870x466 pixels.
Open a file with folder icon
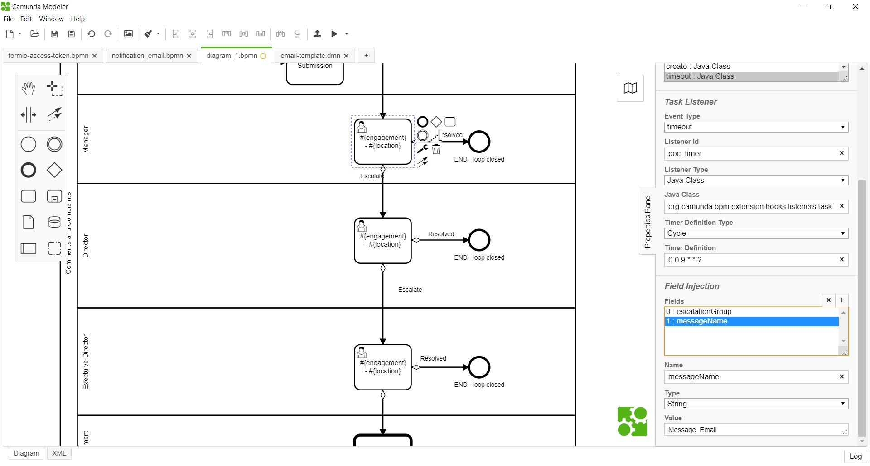click(34, 34)
